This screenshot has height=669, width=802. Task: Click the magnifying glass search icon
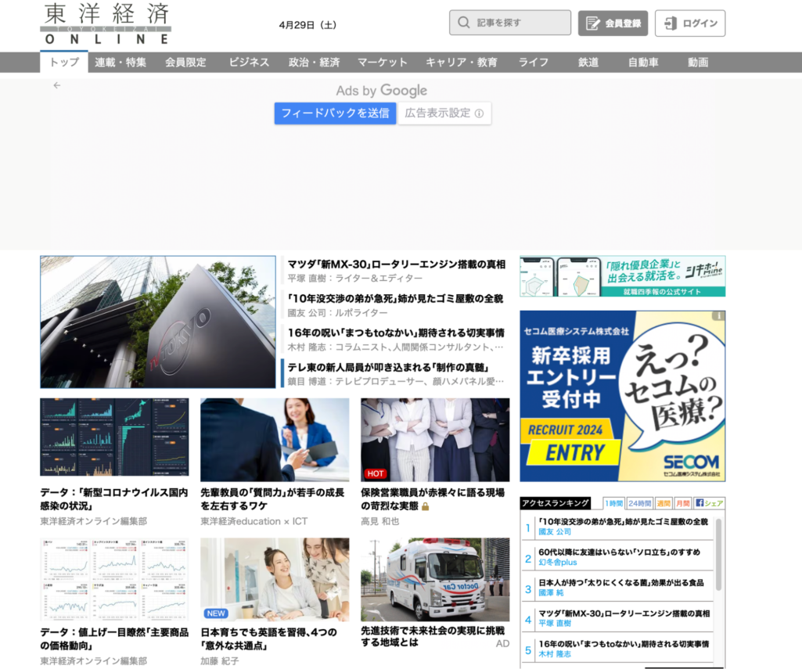coord(464,22)
